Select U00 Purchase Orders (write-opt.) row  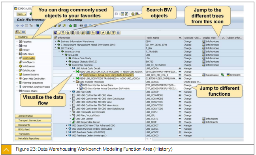pyautogui.click(x=89, y=135)
